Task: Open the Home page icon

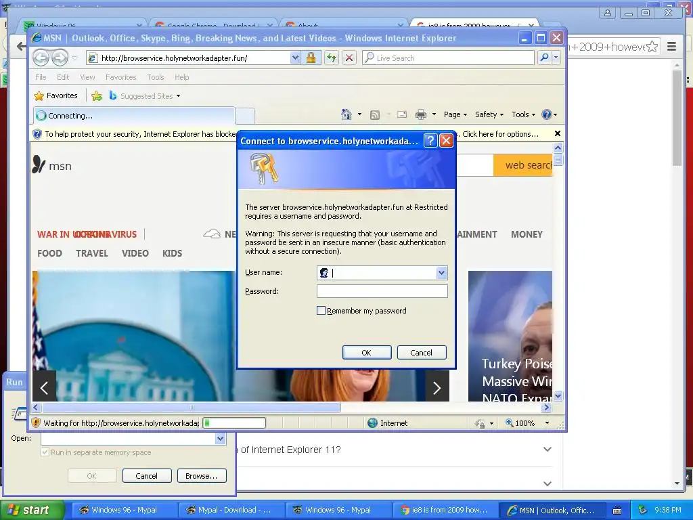Action: click(x=346, y=114)
